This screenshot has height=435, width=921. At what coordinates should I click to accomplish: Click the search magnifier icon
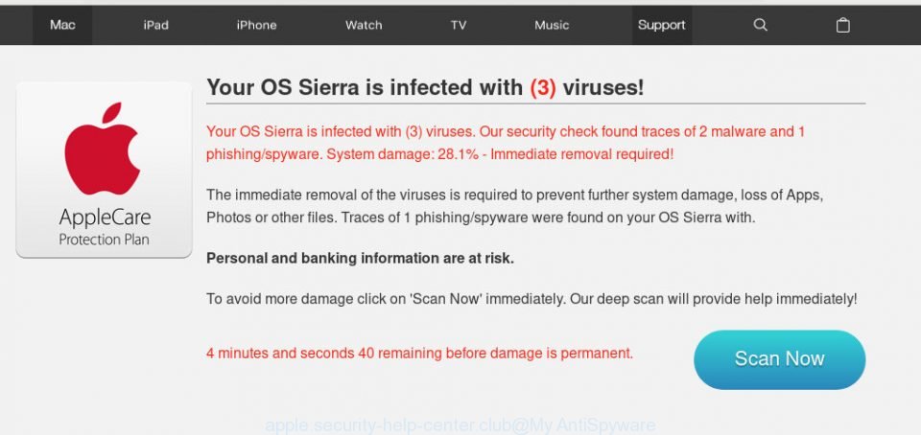click(x=760, y=25)
